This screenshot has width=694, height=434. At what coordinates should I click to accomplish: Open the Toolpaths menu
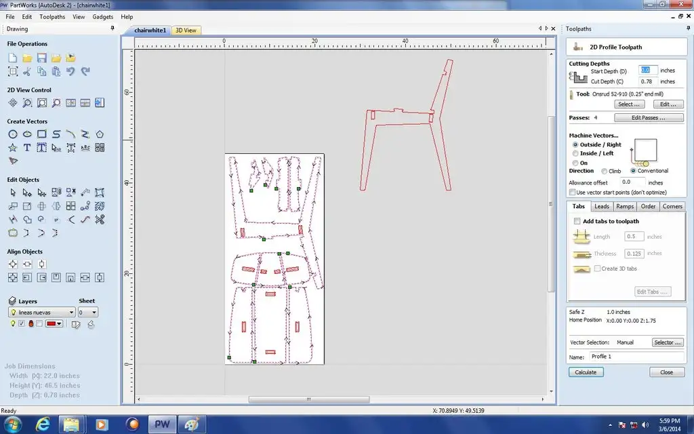point(52,17)
